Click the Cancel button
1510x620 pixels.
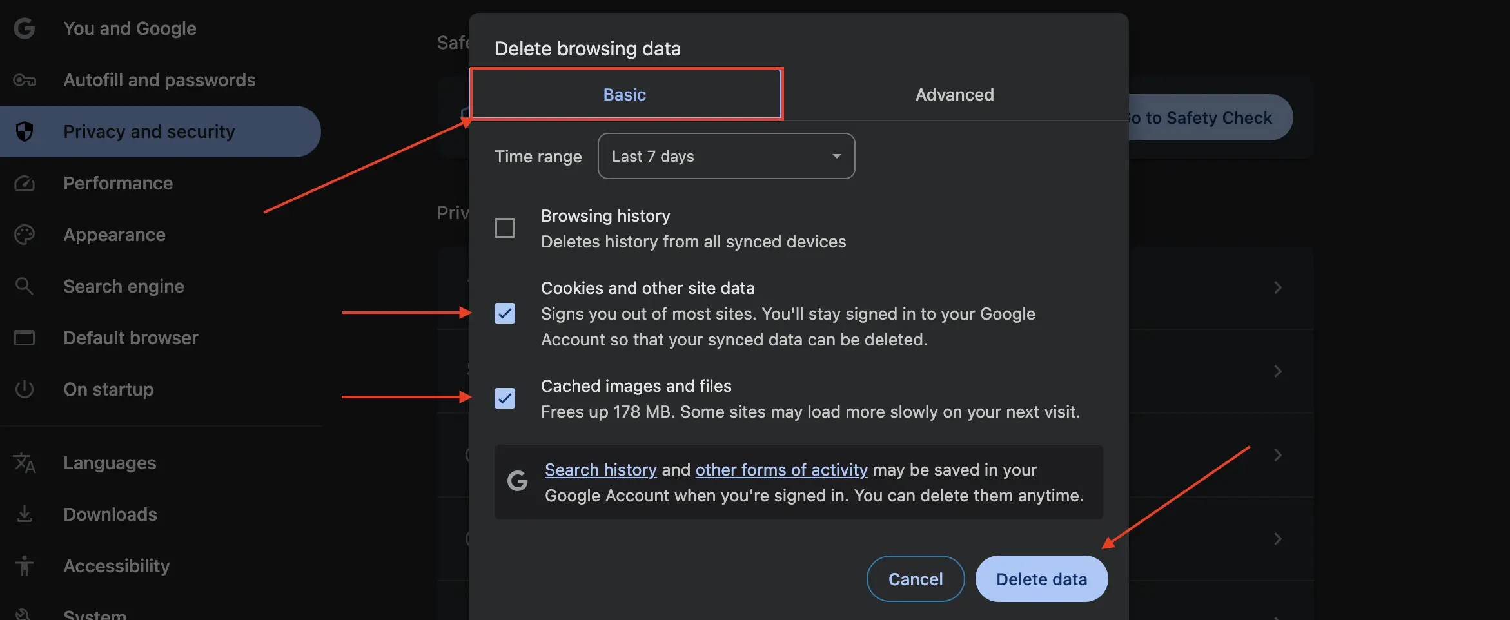[915, 578]
